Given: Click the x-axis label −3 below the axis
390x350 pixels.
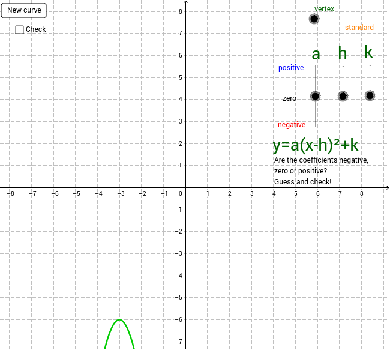Looking at the screenshot, I should click(121, 193).
